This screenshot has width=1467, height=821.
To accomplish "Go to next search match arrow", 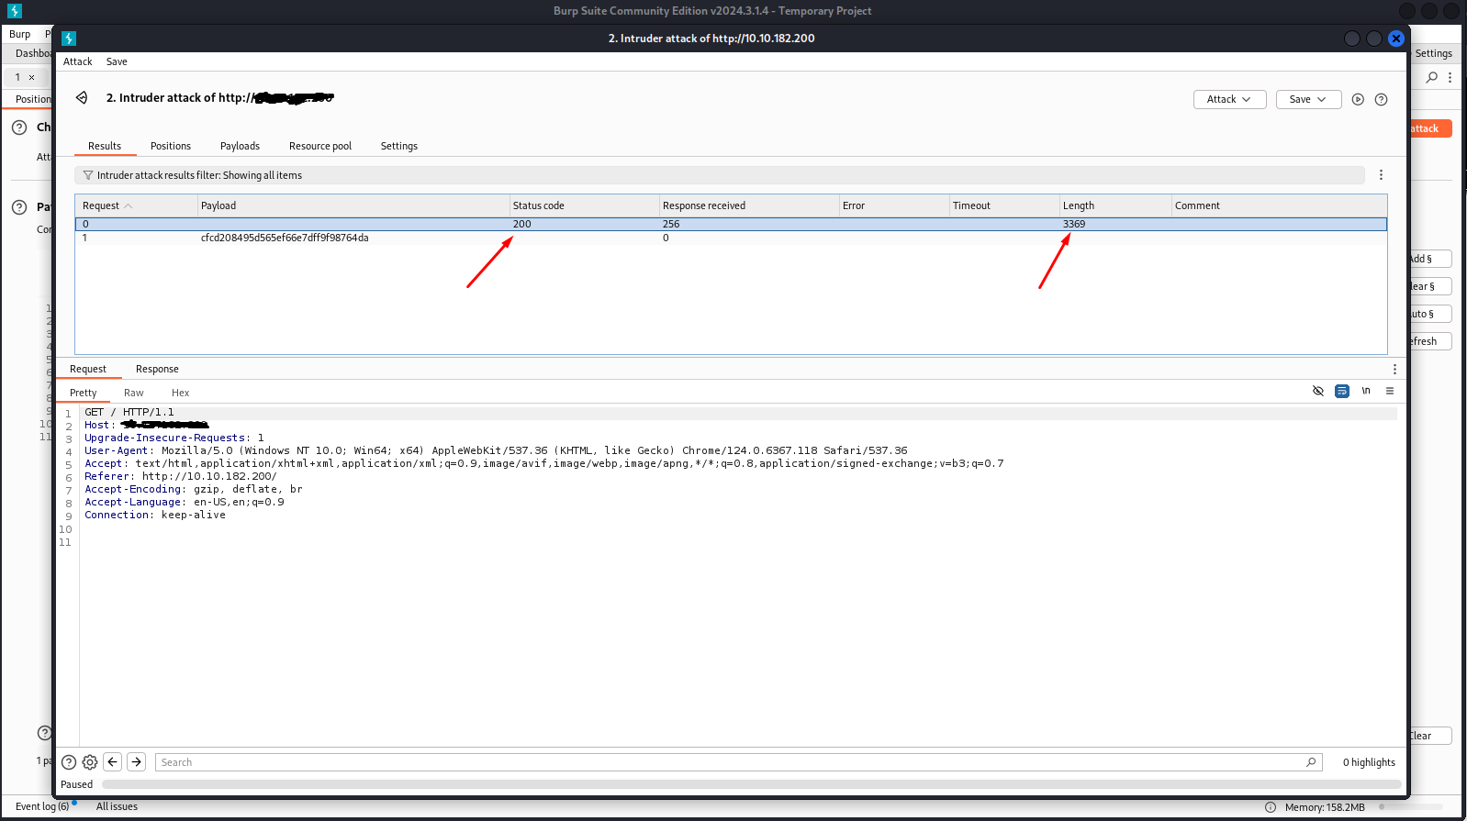I will (x=136, y=761).
